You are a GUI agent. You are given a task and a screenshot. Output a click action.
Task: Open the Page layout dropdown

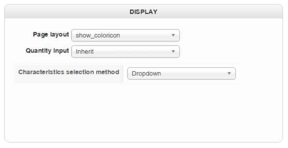click(125, 35)
